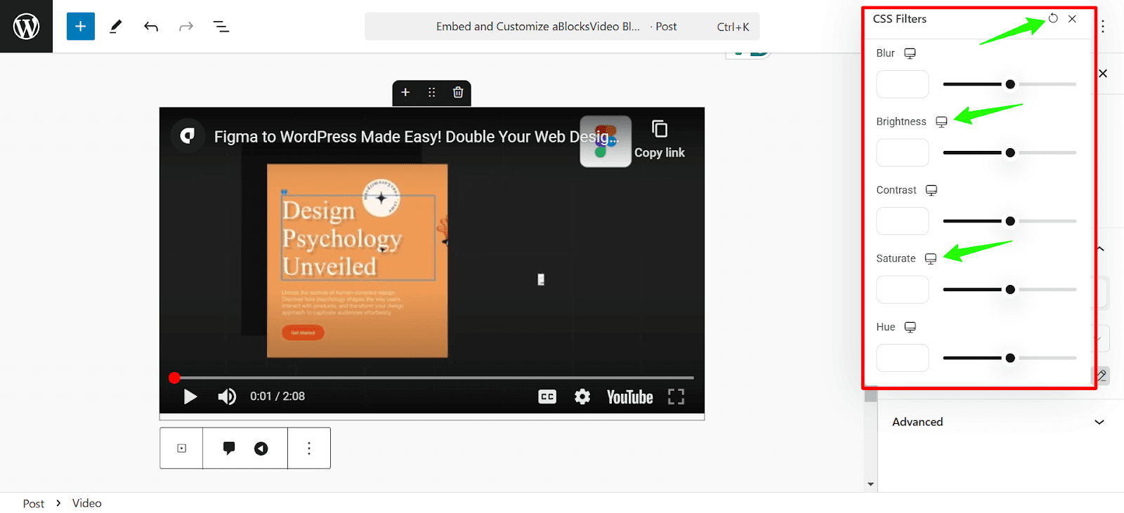
Task: Click the video title text
Action: [416, 137]
